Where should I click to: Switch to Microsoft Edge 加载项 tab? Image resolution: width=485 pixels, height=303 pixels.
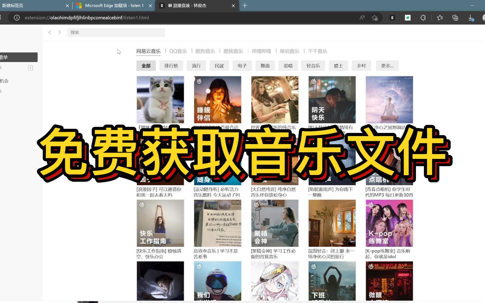coord(114,6)
